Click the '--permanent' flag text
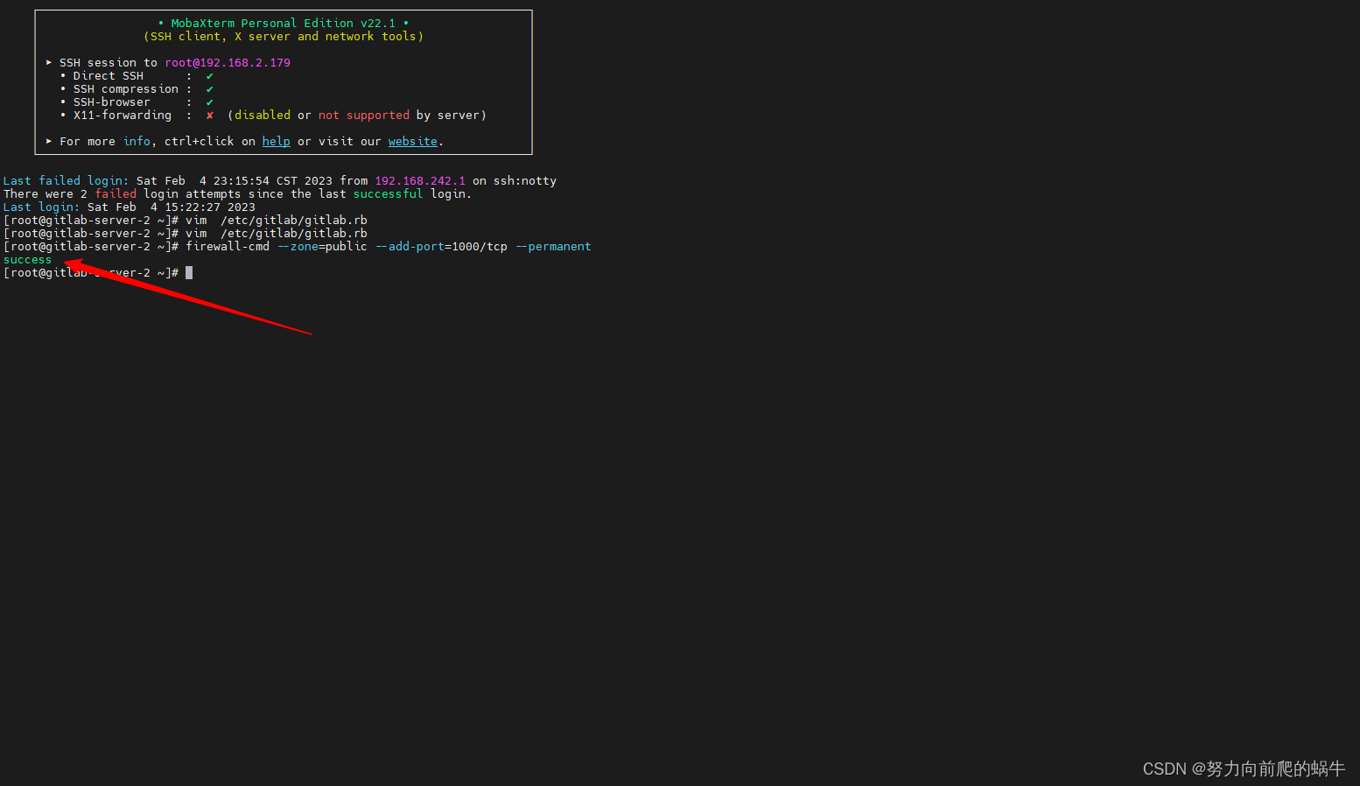Image resolution: width=1360 pixels, height=786 pixels. (x=553, y=247)
